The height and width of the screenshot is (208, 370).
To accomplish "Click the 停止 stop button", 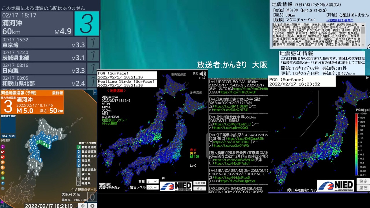I will [200, 188].
